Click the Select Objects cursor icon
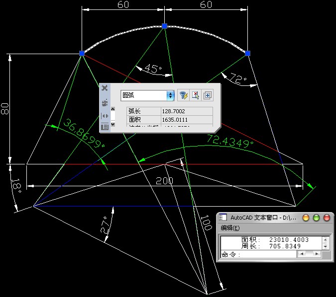Viewport: 336px width, 297px height. coord(196,95)
